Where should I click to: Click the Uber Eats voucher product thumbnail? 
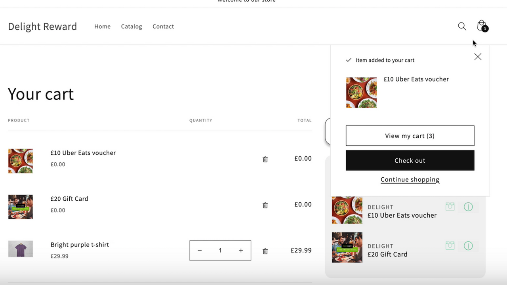tap(20, 161)
